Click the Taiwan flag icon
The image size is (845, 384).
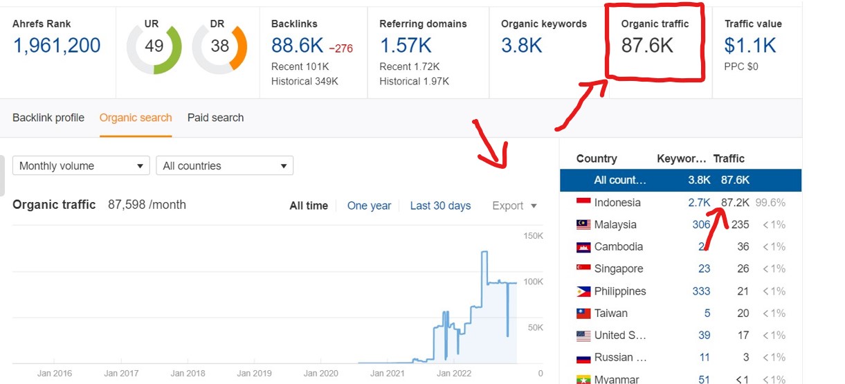click(x=583, y=313)
